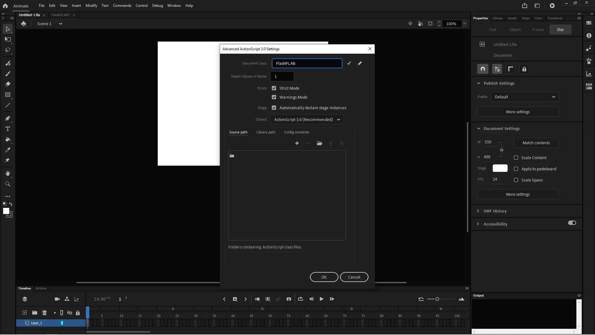Disable Warnings Mode checkbox
Screen dimensions: 595x335
pos(274,97)
